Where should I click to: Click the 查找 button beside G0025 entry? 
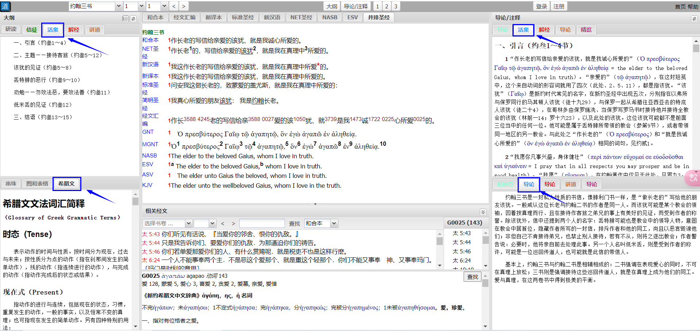click(472, 277)
